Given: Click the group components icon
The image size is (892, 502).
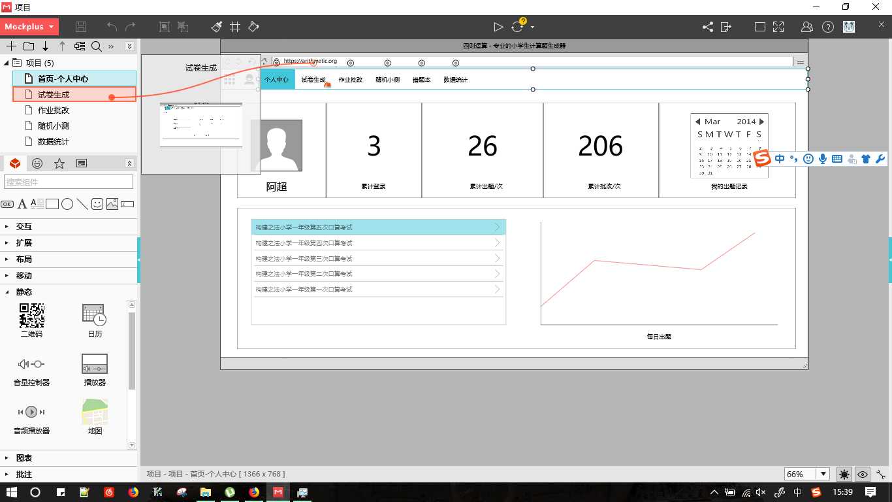Looking at the screenshot, I should (x=165, y=27).
